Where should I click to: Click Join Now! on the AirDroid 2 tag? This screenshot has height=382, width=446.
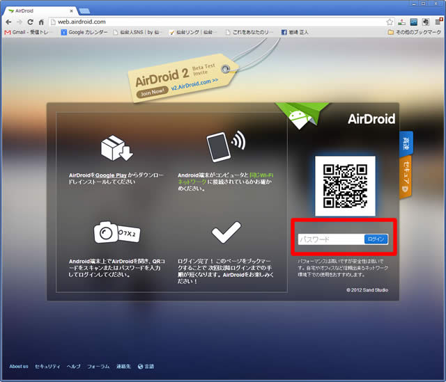click(x=153, y=92)
